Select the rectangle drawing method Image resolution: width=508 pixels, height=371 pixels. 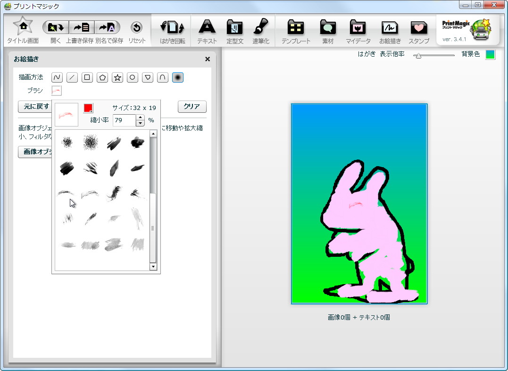click(87, 77)
